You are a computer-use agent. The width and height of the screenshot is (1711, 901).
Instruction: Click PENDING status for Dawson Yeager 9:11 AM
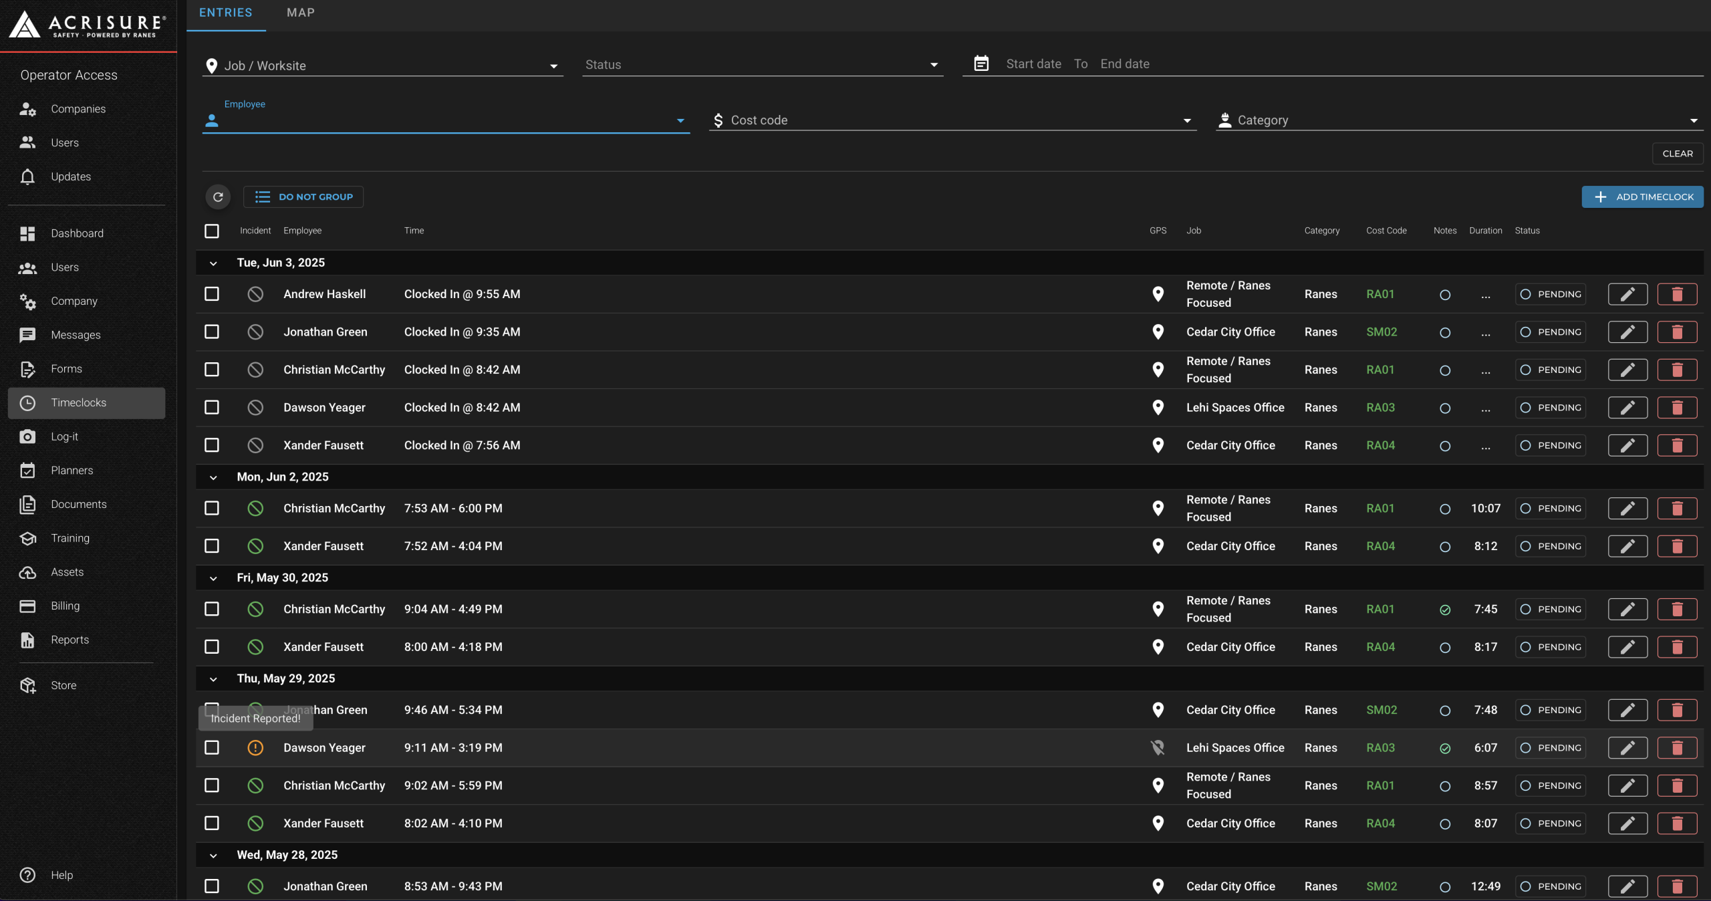(x=1551, y=748)
